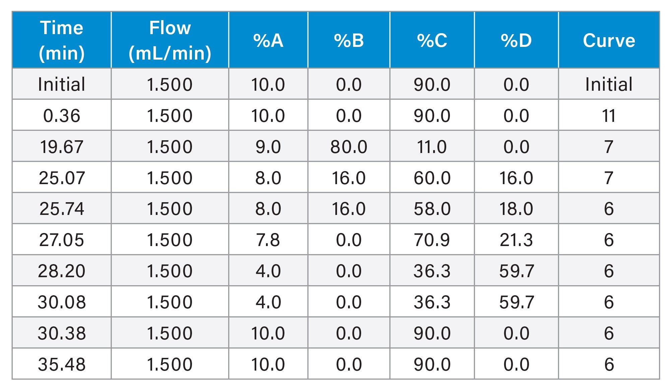Select the 19.67 time cell
Viewport: 670px width, 390px height.
[x=62, y=147]
